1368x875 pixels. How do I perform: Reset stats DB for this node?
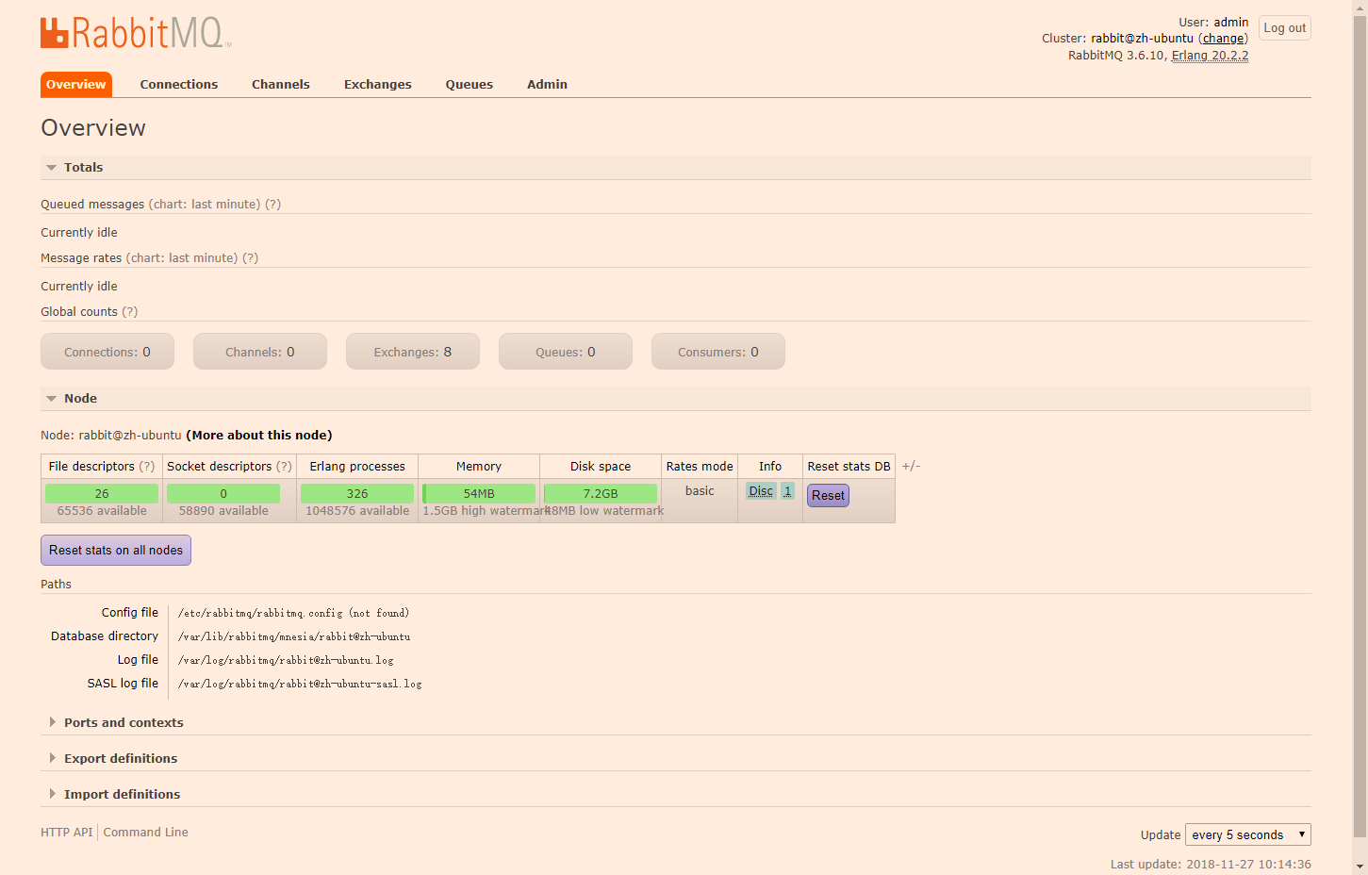tap(828, 495)
